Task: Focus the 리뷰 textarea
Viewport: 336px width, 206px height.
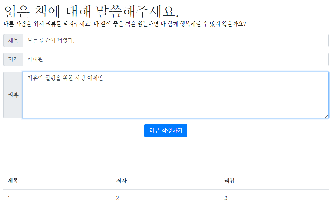Action: tap(176, 95)
